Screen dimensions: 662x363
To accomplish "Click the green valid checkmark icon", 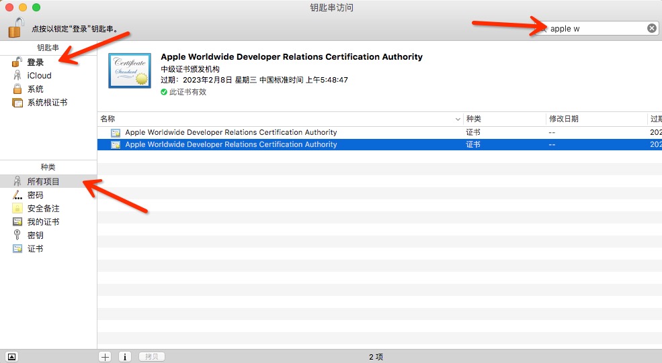I will pyautogui.click(x=164, y=92).
